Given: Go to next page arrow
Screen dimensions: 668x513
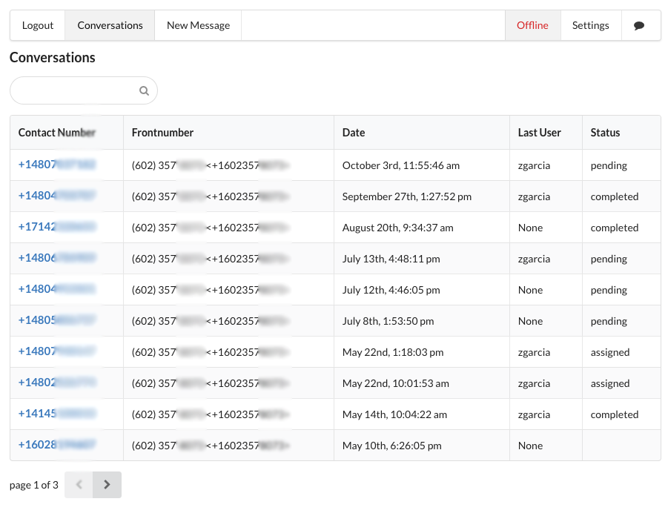Looking at the screenshot, I should click(x=107, y=484).
